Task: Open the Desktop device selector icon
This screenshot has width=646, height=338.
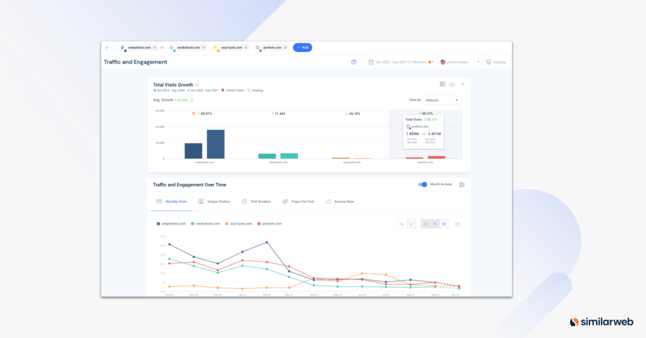Action: tap(488, 62)
